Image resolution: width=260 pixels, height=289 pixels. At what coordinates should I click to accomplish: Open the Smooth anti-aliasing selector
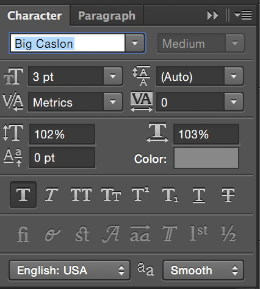click(x=203, y=270)
